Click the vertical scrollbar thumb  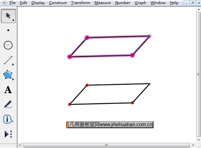[x=199, y=74]
